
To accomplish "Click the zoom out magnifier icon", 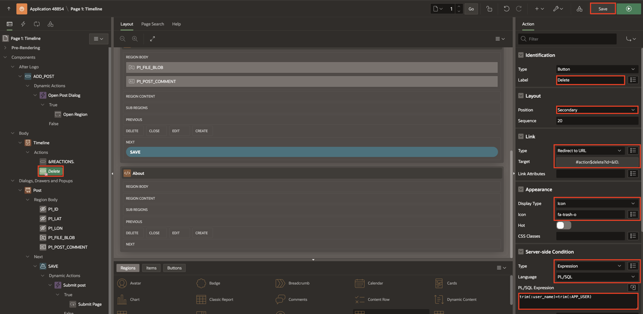I will 123,39.
